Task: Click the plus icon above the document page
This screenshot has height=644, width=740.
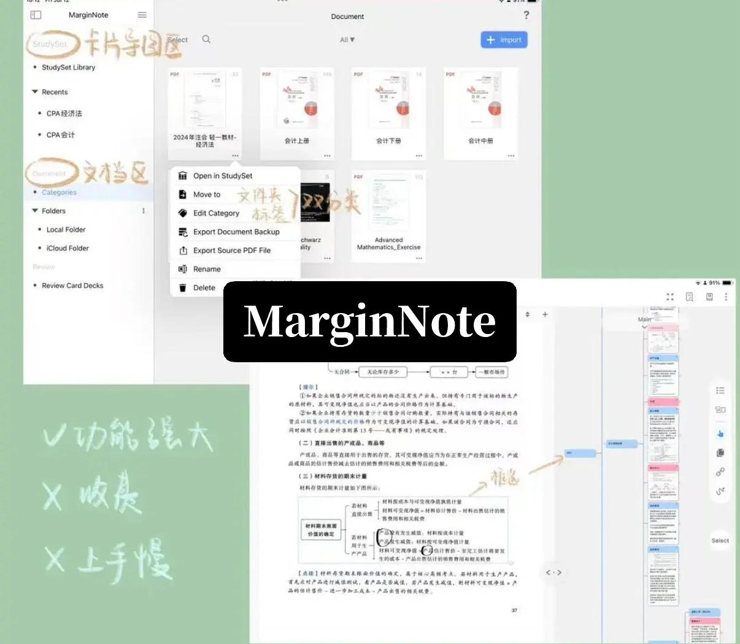Action: point(545,314)
